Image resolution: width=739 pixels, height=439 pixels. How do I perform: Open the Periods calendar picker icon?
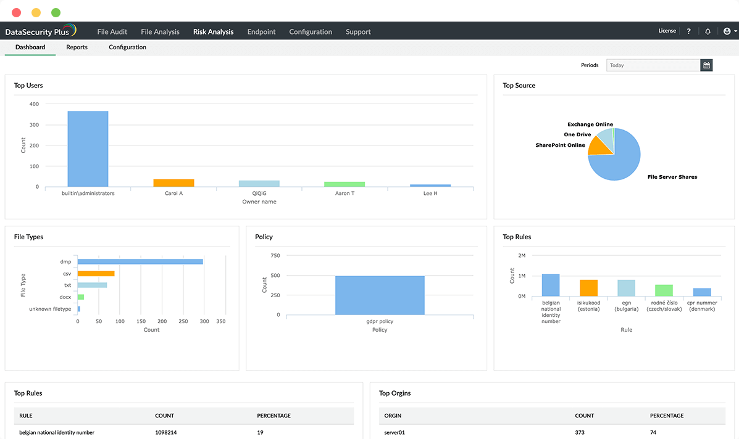click(706, 65)
